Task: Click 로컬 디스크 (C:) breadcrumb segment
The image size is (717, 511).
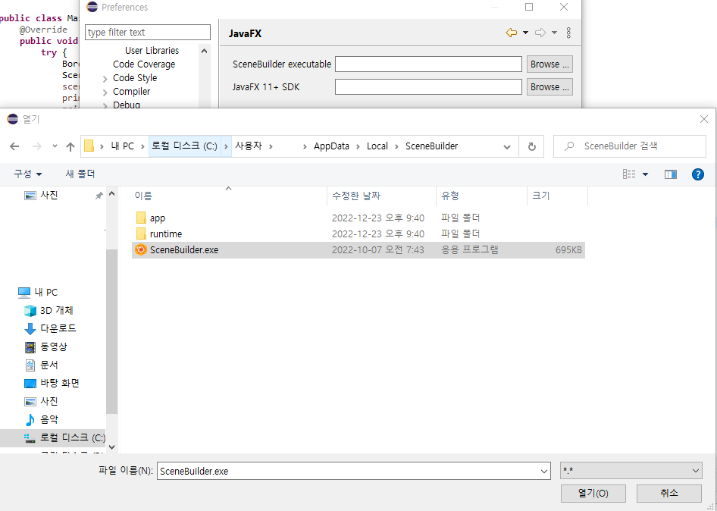Action: pos(185,146)
